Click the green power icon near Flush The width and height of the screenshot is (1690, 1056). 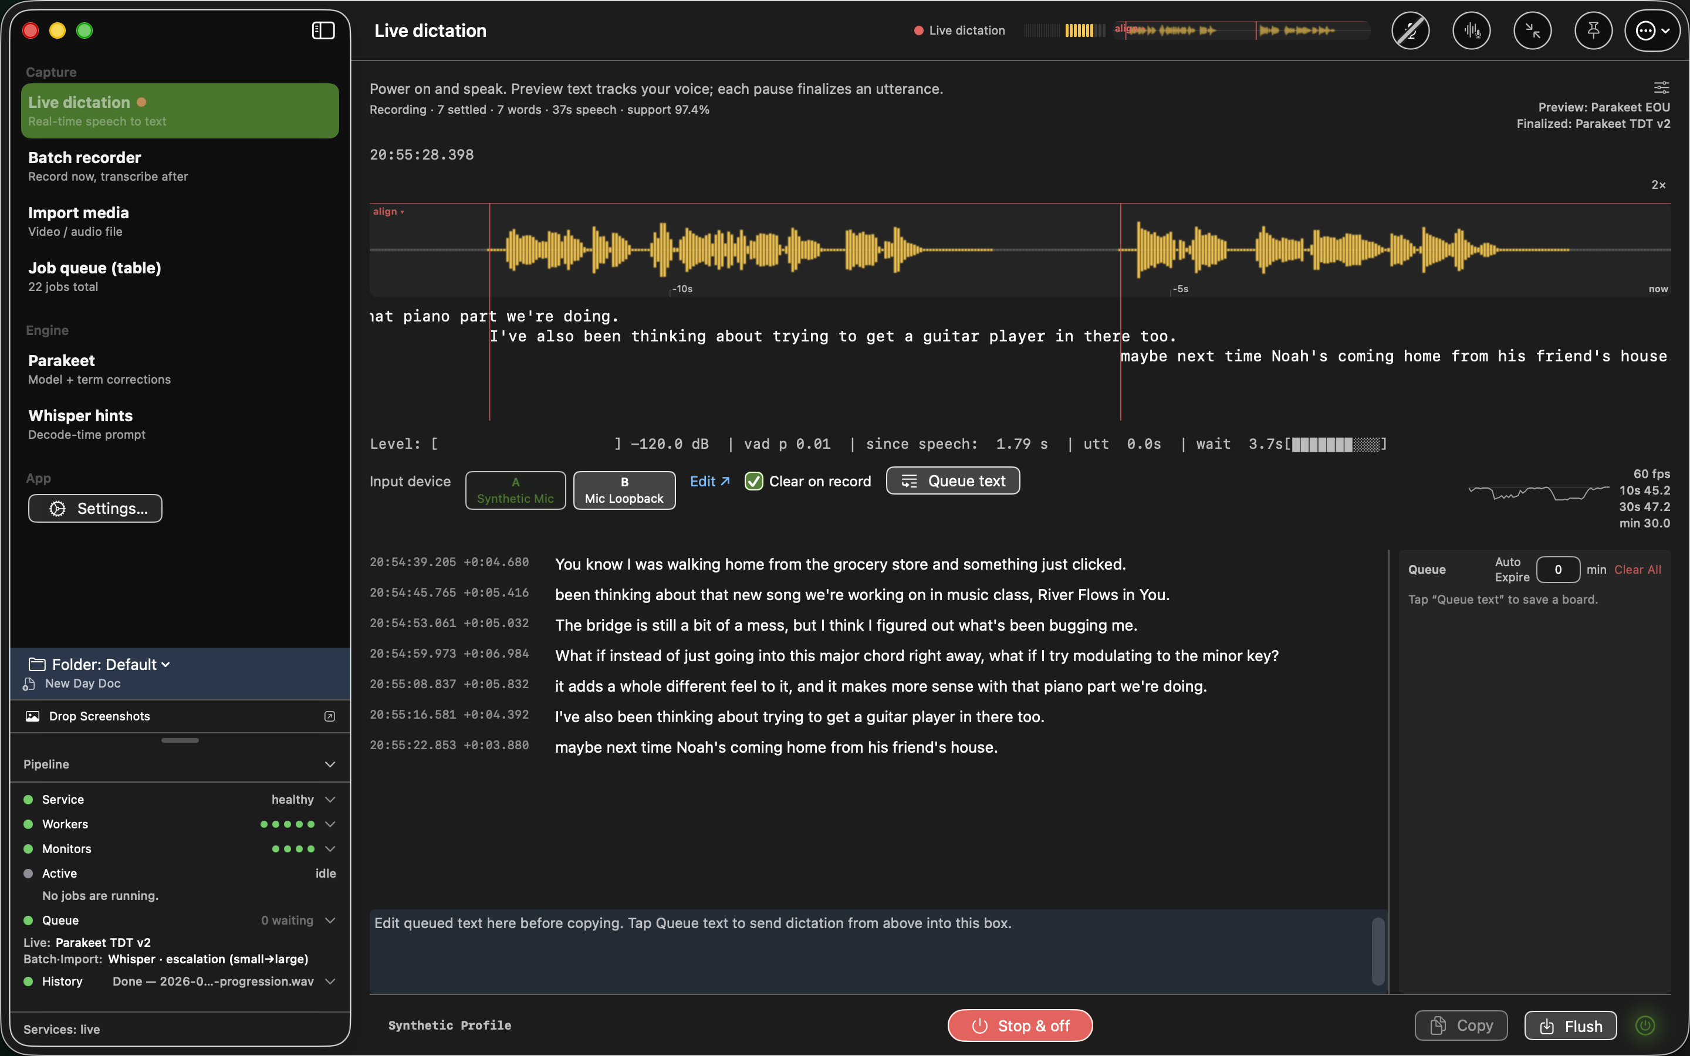pos(1645,1025)
